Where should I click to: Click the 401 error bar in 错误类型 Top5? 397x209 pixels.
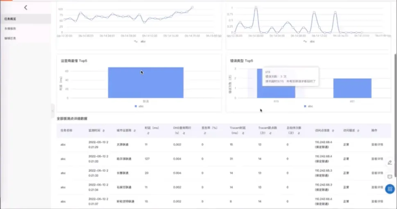(352, 88)
